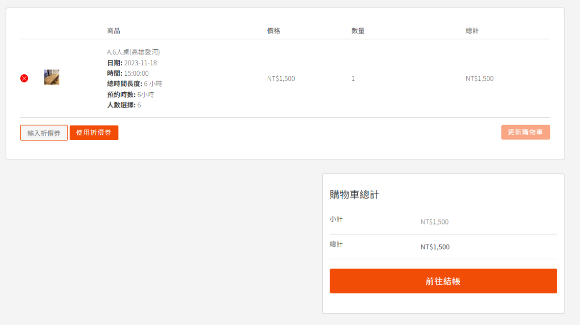Viewport: 580px width, 325px height.
Task: Select the 商品 column header
Action: tap(114, 31)
